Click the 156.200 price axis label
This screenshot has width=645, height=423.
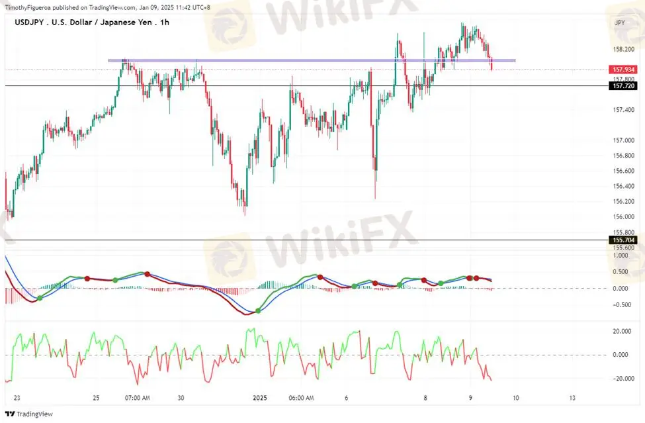click(x=624, y=201)
